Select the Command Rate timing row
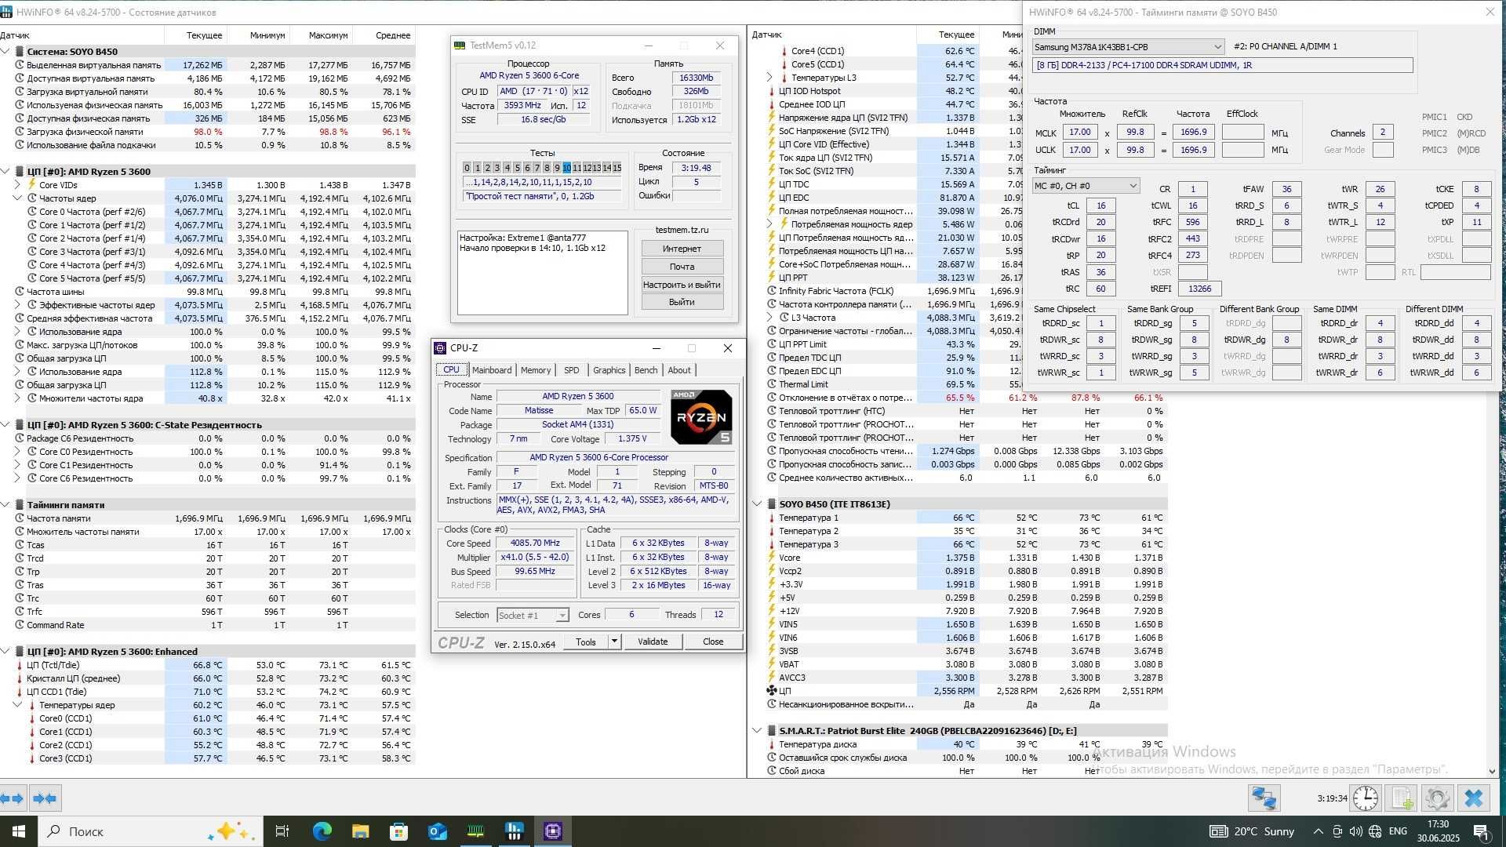The image size is (1506, 847). click(x=207, y=625)
